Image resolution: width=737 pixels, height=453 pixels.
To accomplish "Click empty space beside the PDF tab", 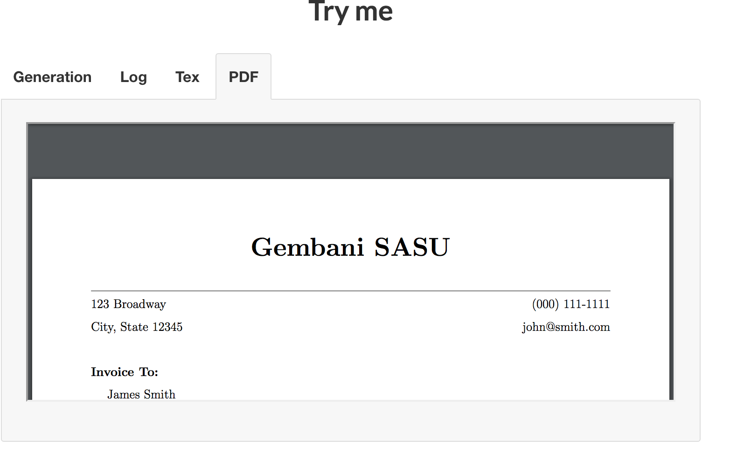I will [x=485, y=77].
